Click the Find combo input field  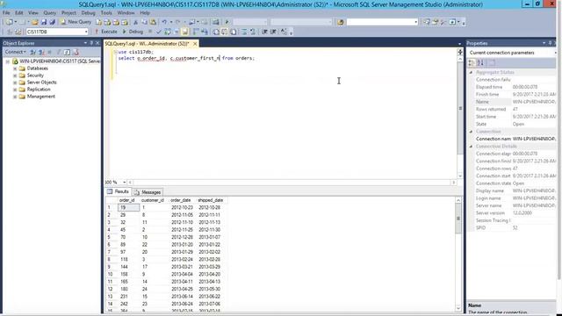pos(382,22)
